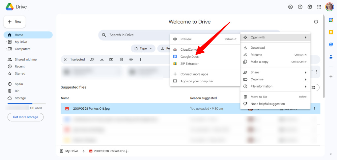Choose Not a helpful suggestion

(275, 104)
